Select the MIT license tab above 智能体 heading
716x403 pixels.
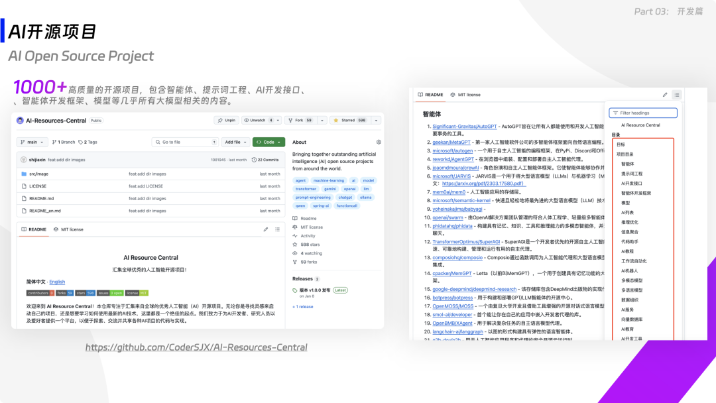[x=465, y=95]
